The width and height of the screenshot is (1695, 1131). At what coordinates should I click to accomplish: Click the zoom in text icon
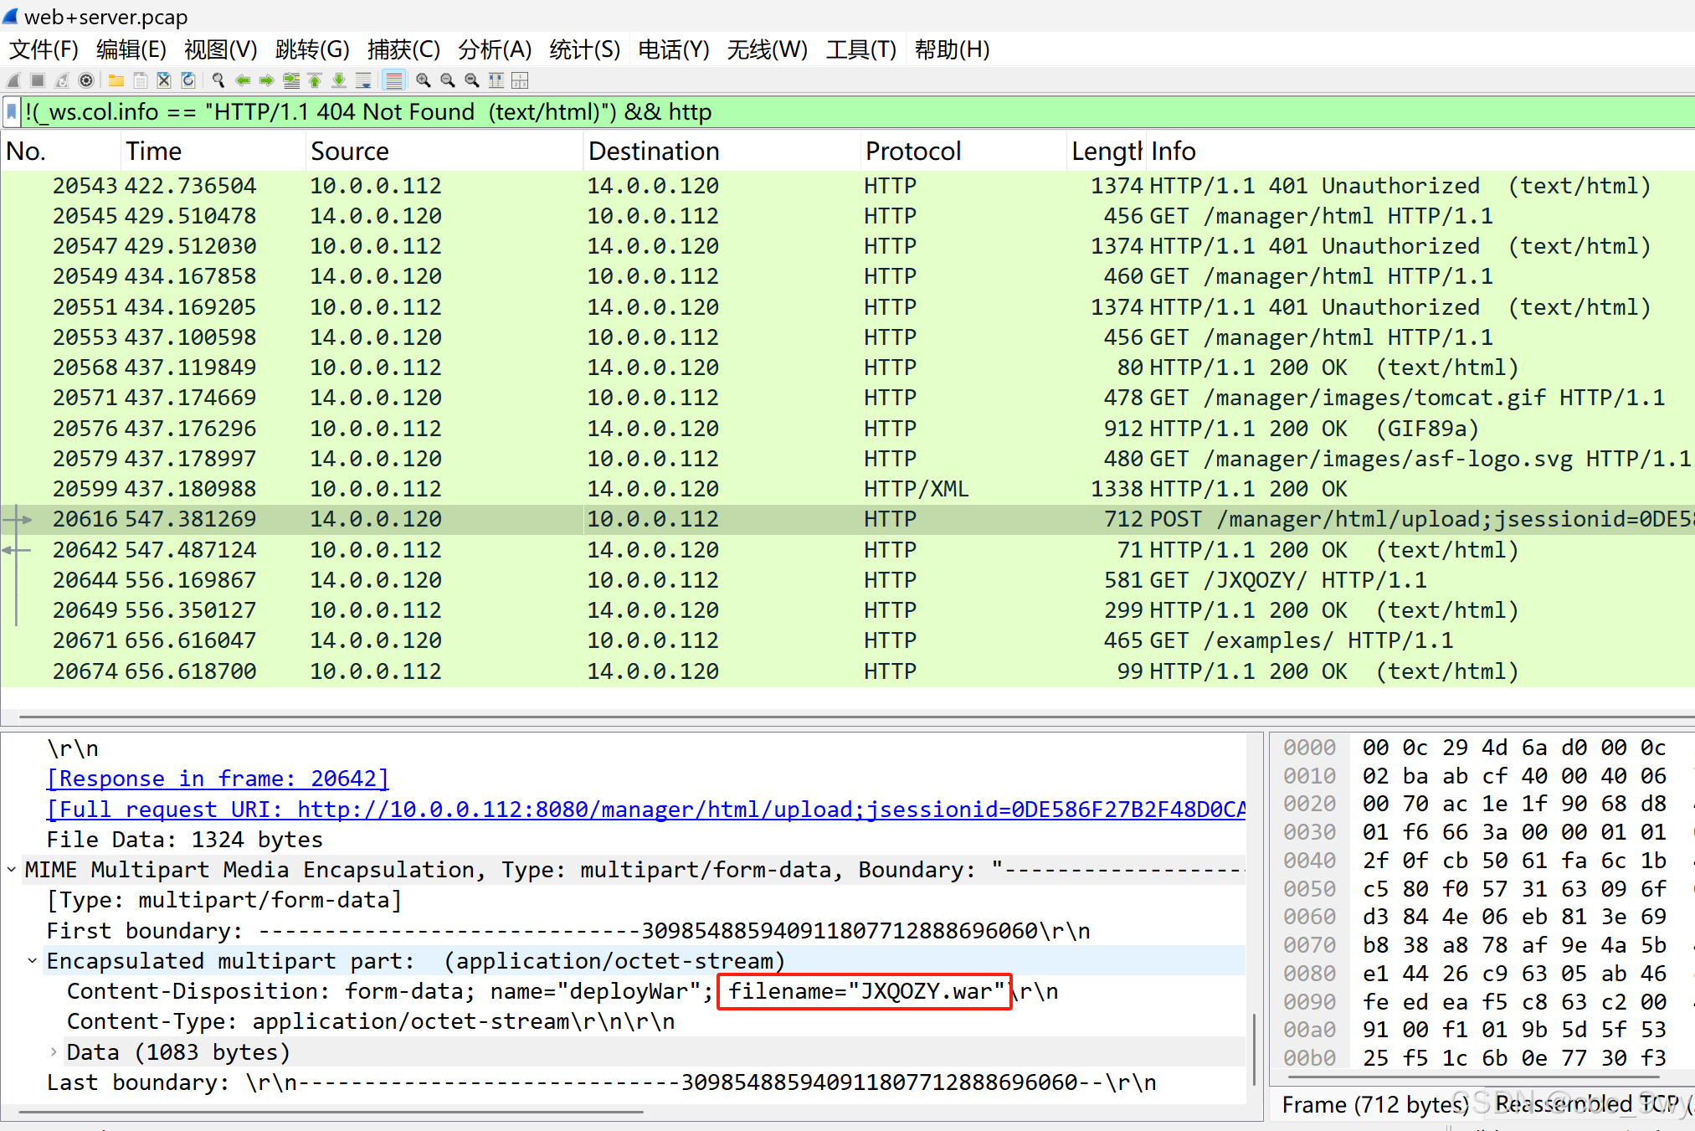(x=424, y=80)
